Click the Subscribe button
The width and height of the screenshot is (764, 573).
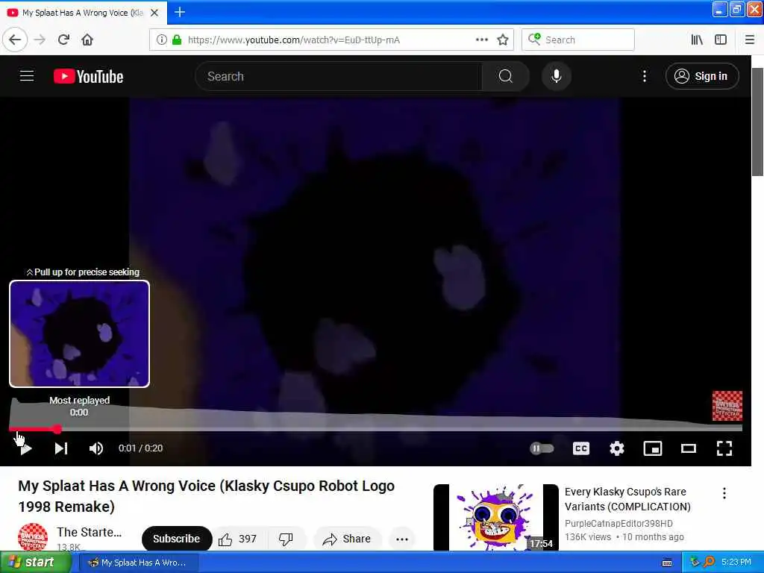(x=176, y=539)
